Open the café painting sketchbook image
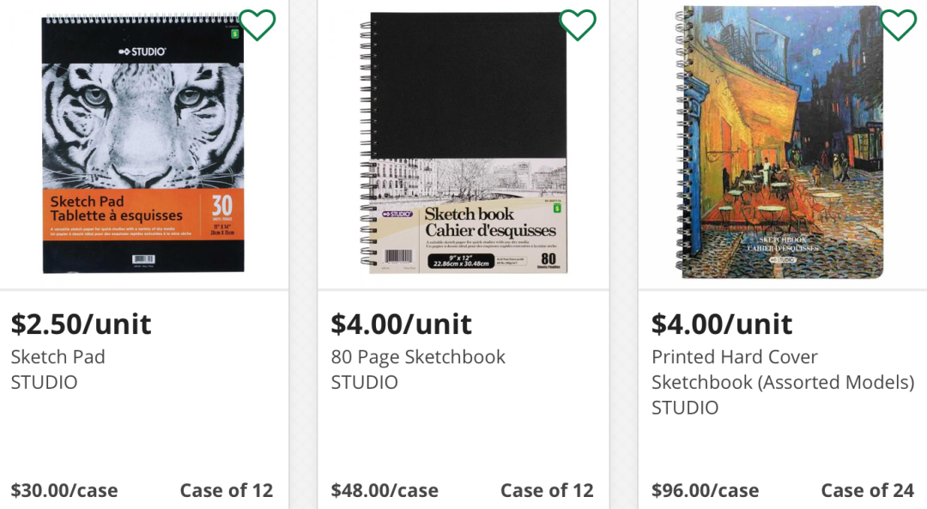Image resolution: width=927 pixels, height=509 pixels. pos(779,142)
